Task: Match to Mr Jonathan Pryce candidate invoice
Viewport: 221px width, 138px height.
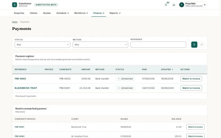Action: click(195, 136)
